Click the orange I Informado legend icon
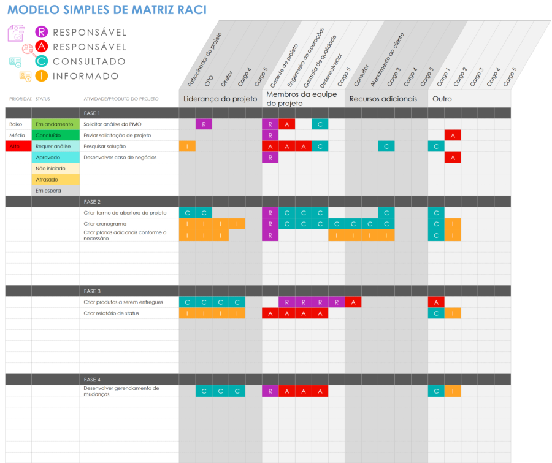Image resolution: width=552 pixels, height=463 pixels. [41, 75]
